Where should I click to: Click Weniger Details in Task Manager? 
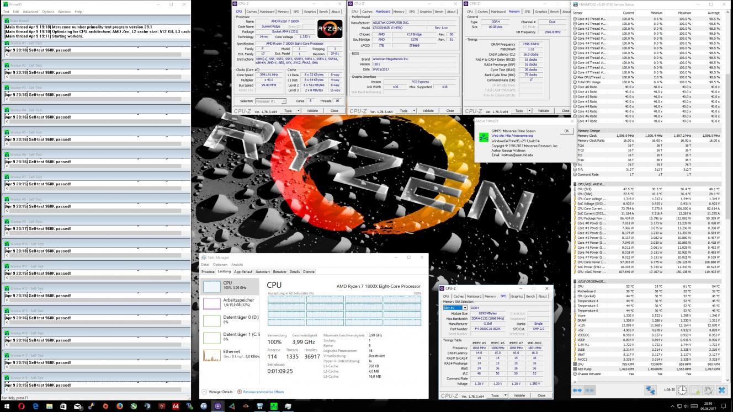coord(217,392)
